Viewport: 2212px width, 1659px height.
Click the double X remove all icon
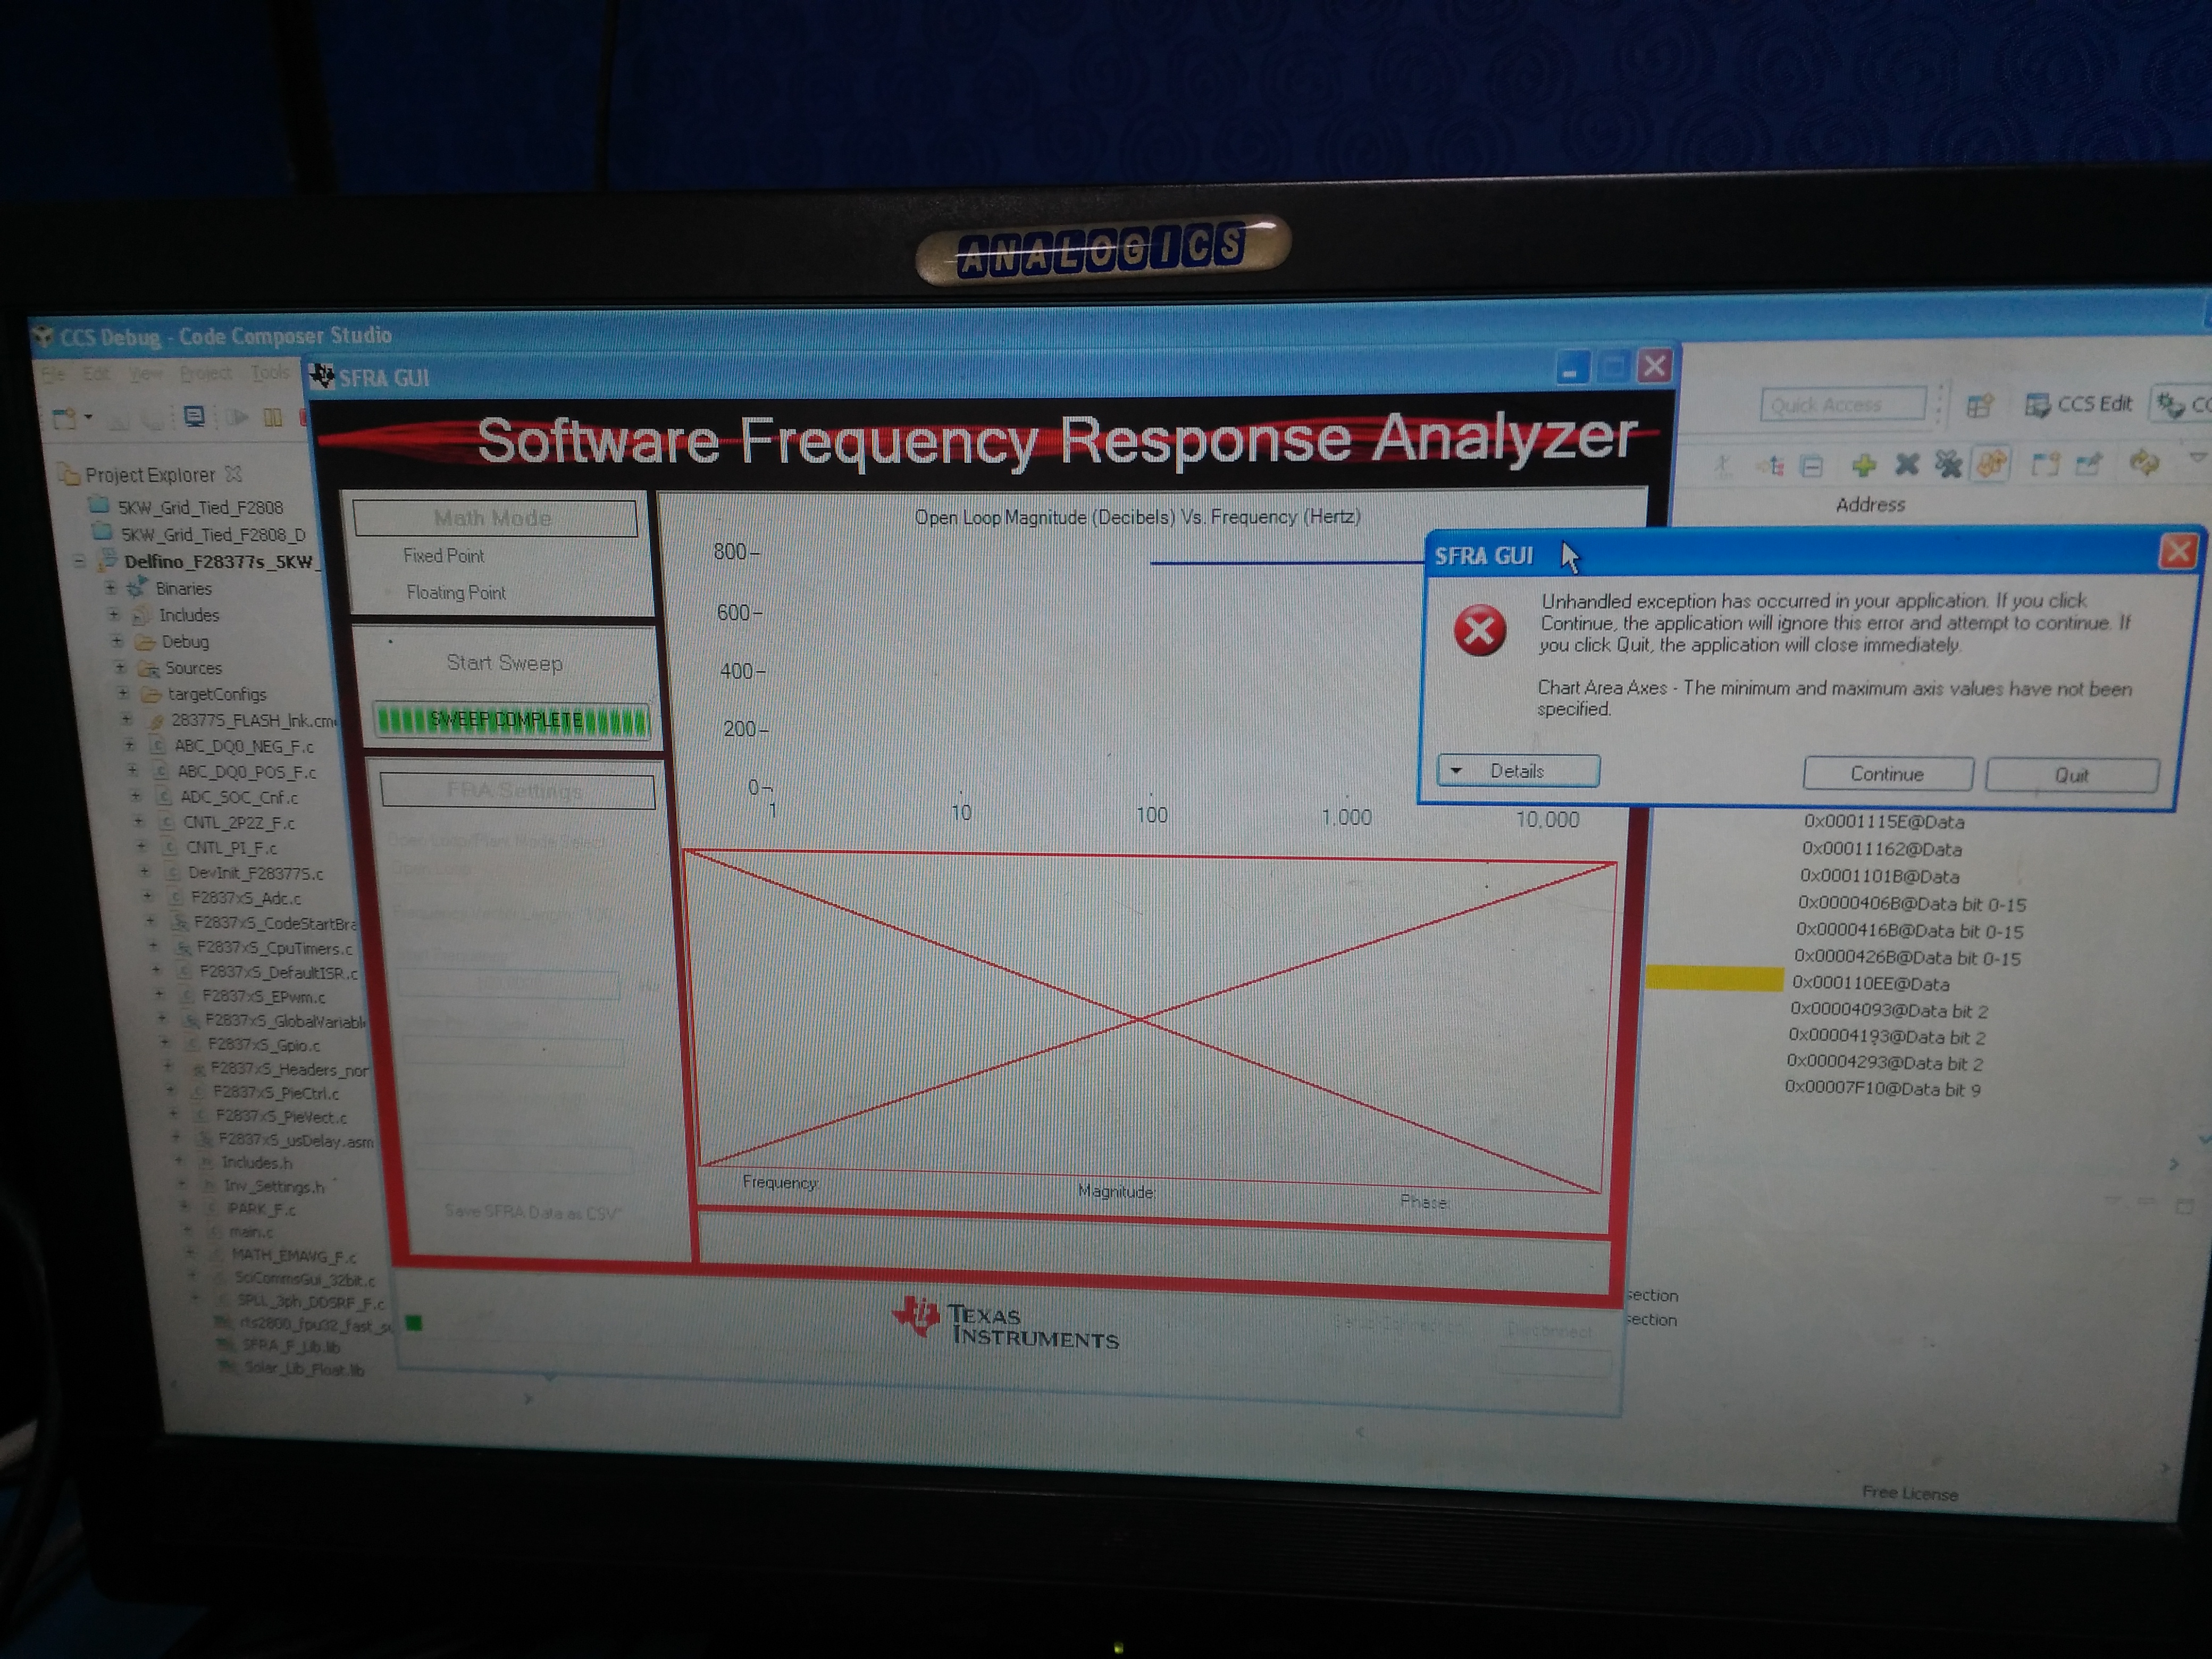point(1948,464)
